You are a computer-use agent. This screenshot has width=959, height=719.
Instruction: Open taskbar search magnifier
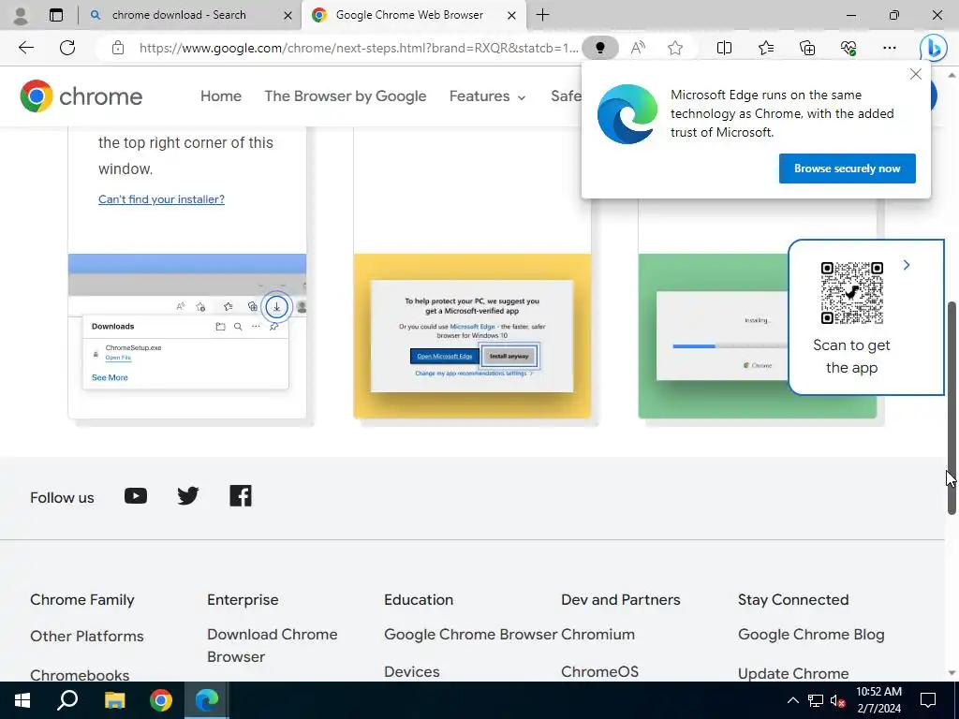(x=67, y=700)
